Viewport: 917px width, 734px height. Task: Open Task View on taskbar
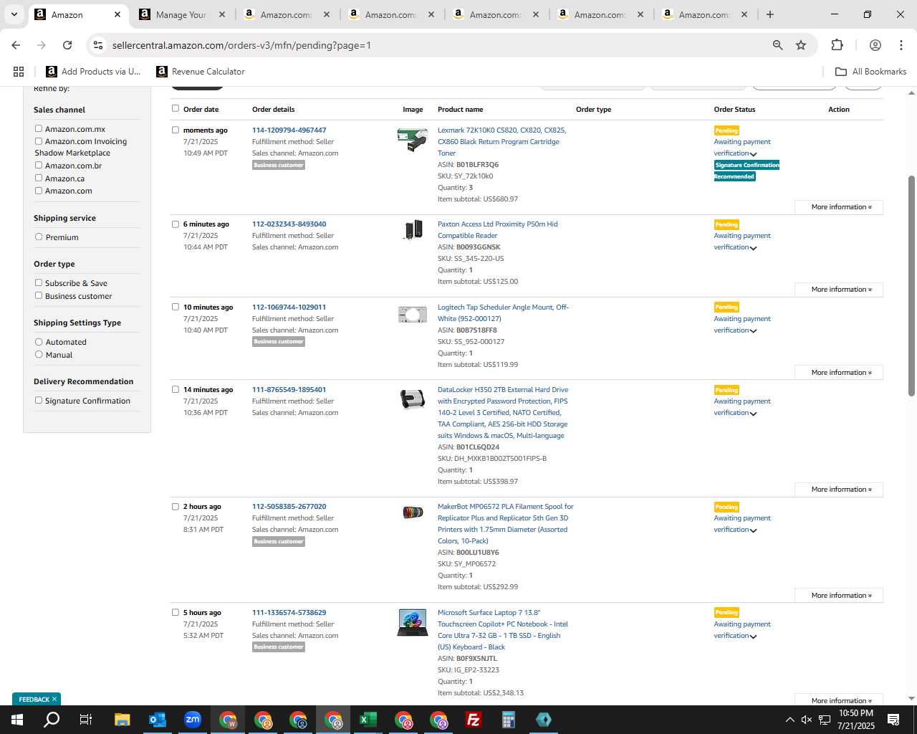click(86, 720)
